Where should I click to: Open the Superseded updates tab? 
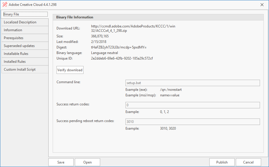(25, 46)
